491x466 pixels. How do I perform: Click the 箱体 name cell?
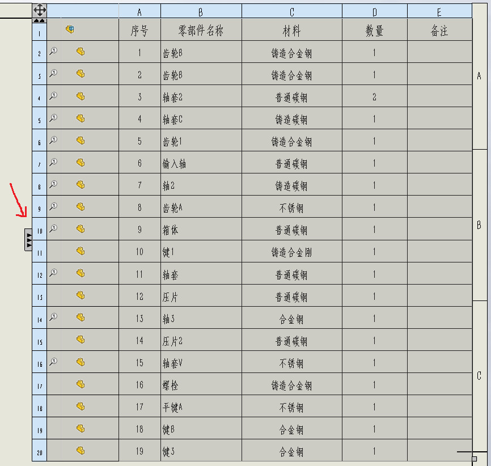[x=201, y=229]
